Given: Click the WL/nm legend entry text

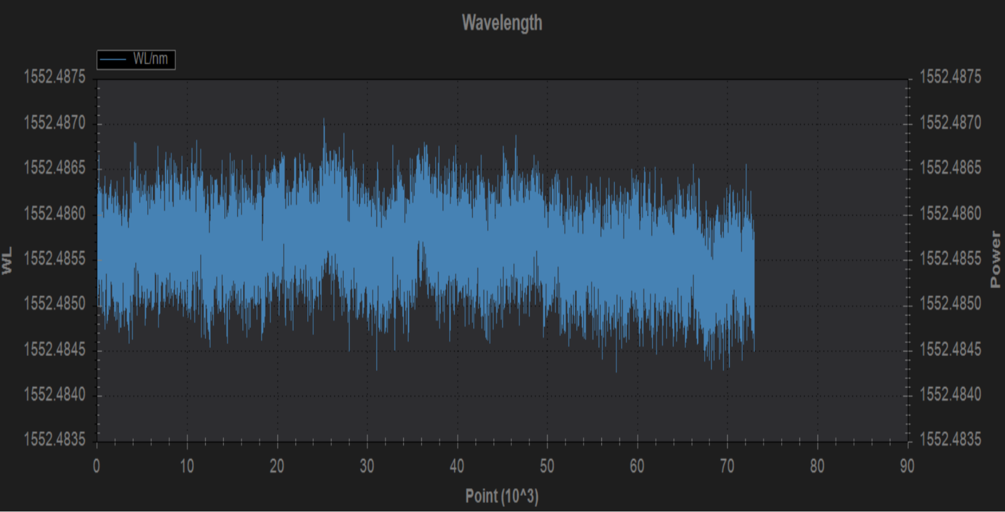Looking at the screenshot, I should click(x=150, y=59).
